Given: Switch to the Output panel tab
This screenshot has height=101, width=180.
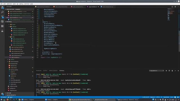Looking at the screenshot, I should pyautogui.click(x=45, y=71).
